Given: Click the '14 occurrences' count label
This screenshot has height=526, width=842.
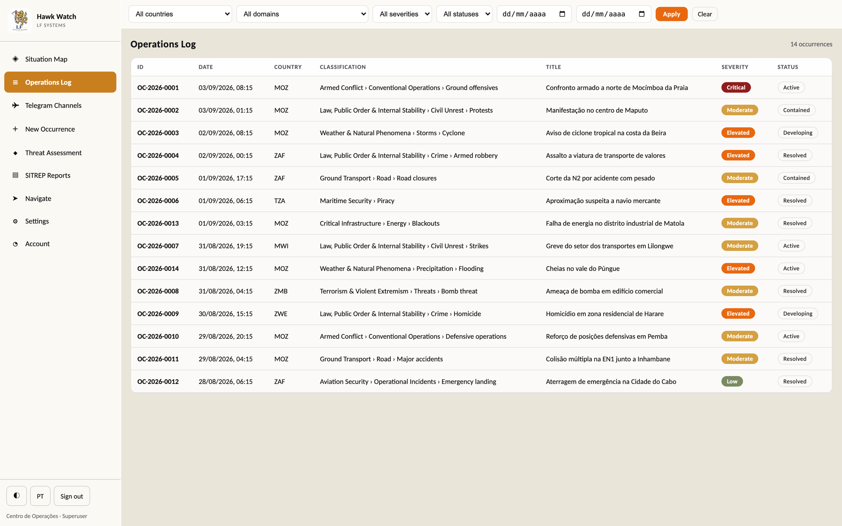Looking at the screenshot, I should pos(811,44).
